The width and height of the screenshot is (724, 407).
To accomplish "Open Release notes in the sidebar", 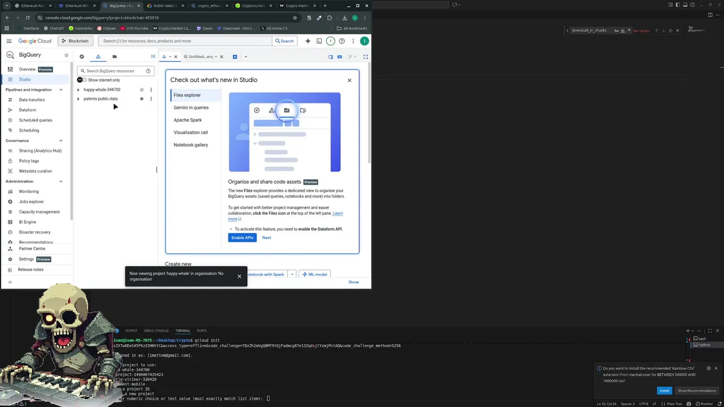I will pyautogui.click(x=31, y=269).
